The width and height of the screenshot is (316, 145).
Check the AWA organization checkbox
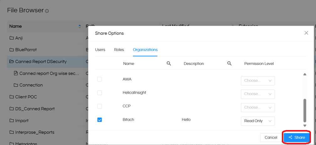pyautogui.click(x=100, y=79)
